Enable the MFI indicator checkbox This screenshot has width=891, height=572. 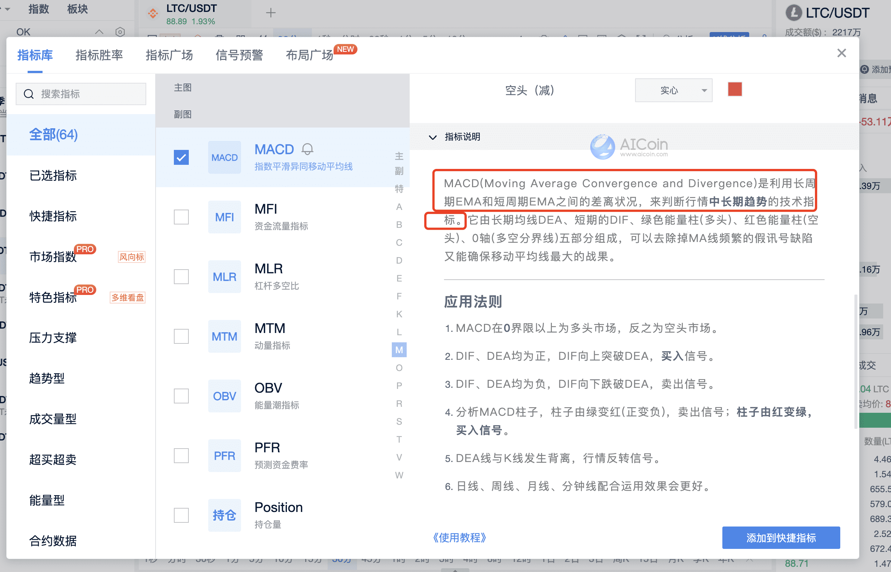coord(181,217)
